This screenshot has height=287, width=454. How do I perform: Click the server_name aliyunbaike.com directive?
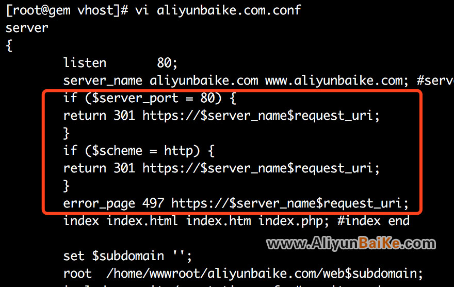point(160,81)
